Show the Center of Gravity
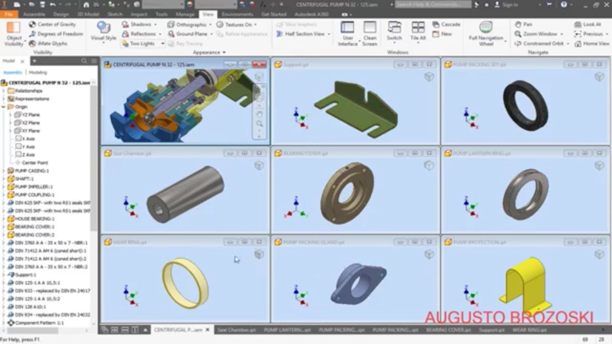The width and height of the screenshot is (612, 344). (52, 24)
